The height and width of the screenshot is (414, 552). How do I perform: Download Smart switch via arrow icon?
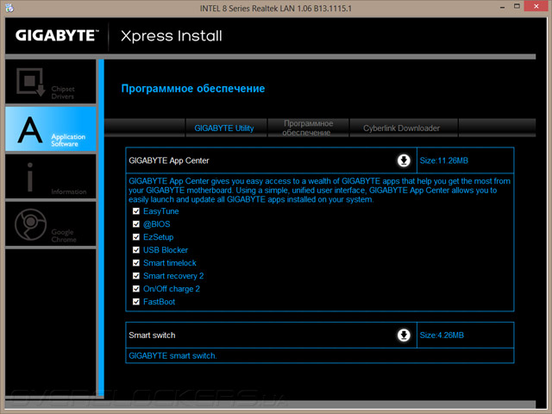click(404, 336)
